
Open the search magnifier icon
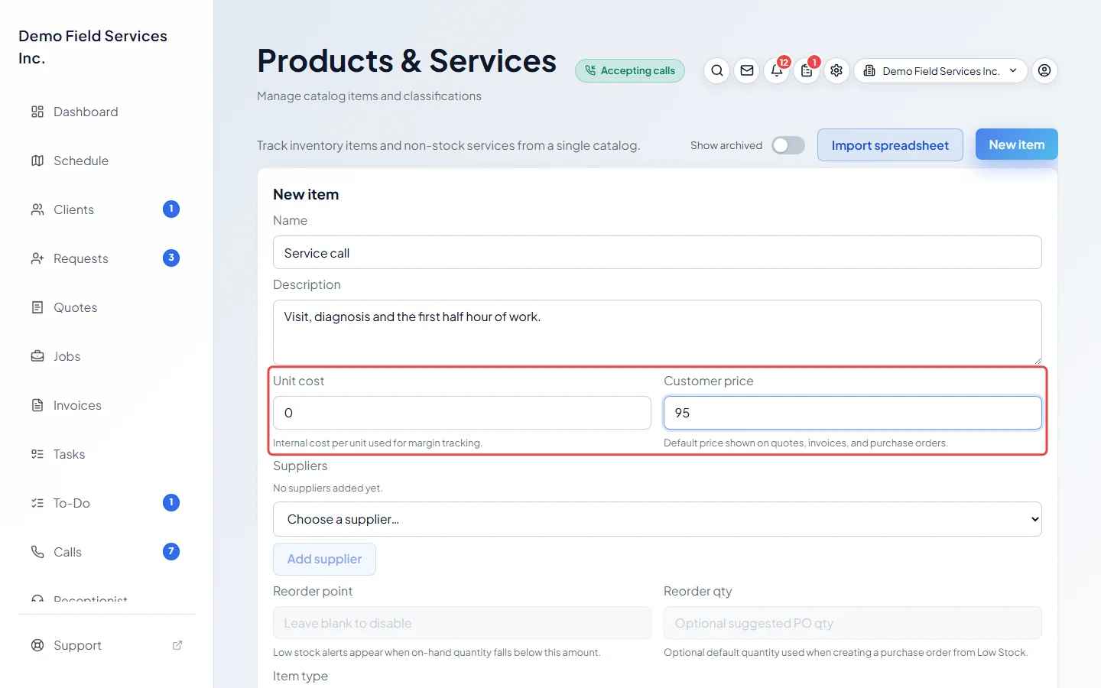716,71
